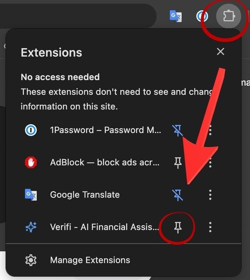Image resolution: width=250 pixels, height=280 pixels.
Task: Select the Manage Extensions text label
Action: [90, 260]
